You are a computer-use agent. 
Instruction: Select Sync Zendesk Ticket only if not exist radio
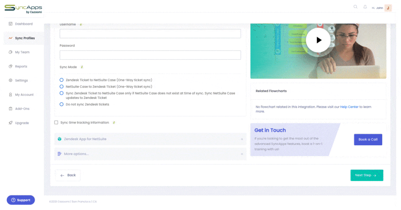[61, 93]
